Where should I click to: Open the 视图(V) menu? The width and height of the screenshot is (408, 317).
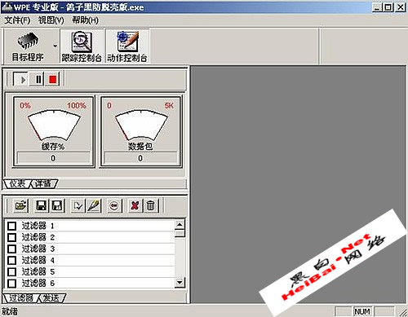[x=51, y=20]
